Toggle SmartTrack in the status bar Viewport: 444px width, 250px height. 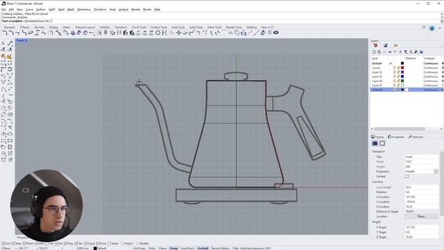[x=187, y=249]
